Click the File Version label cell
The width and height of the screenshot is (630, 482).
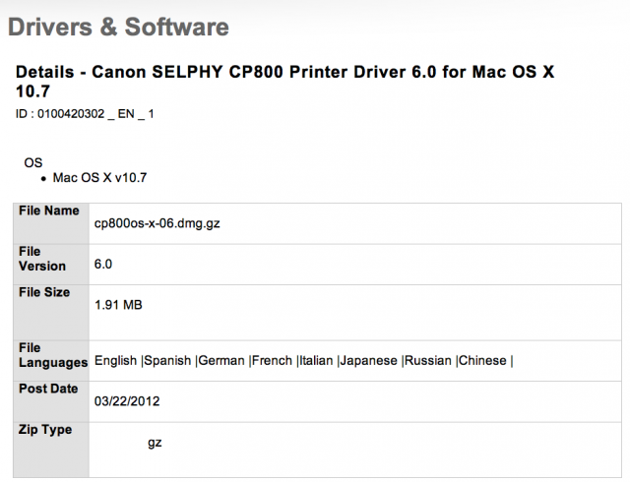click(42, 259)
